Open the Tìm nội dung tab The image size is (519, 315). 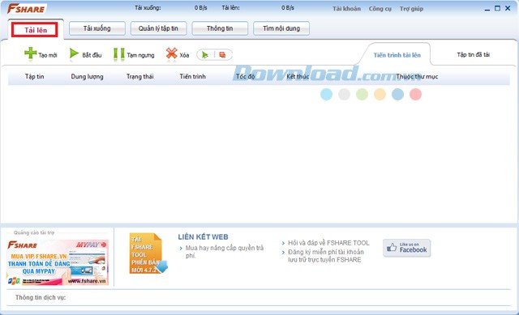pos(281,28)
